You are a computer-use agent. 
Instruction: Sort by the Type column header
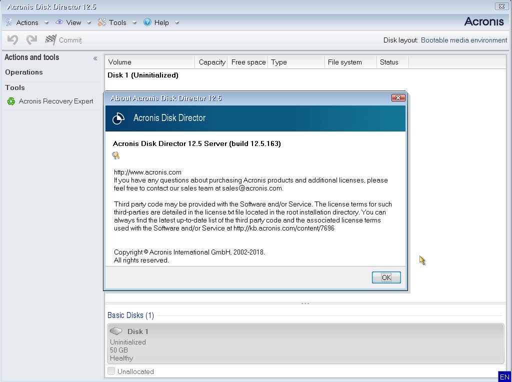click(296, 62)
